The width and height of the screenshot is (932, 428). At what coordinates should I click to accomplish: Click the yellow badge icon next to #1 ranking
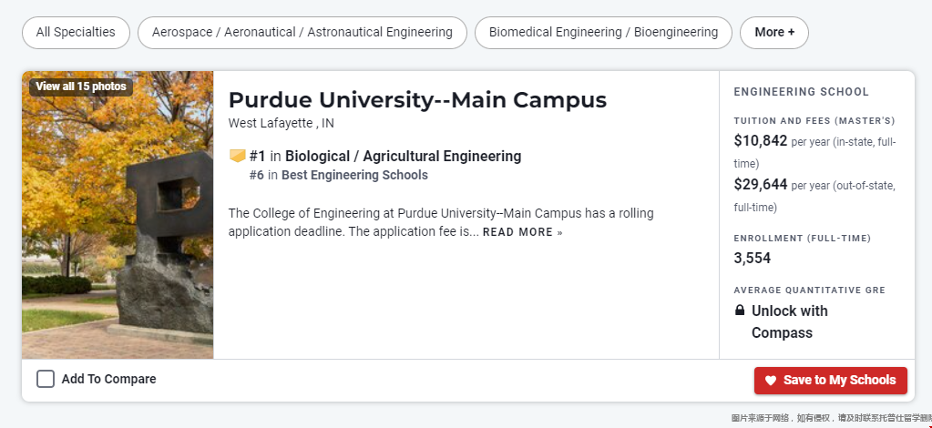(x=237, y=157)
